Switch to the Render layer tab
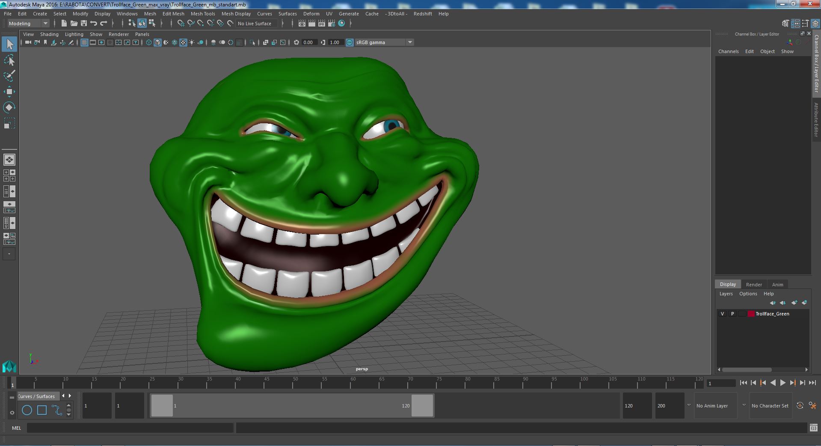 [754, 285]
